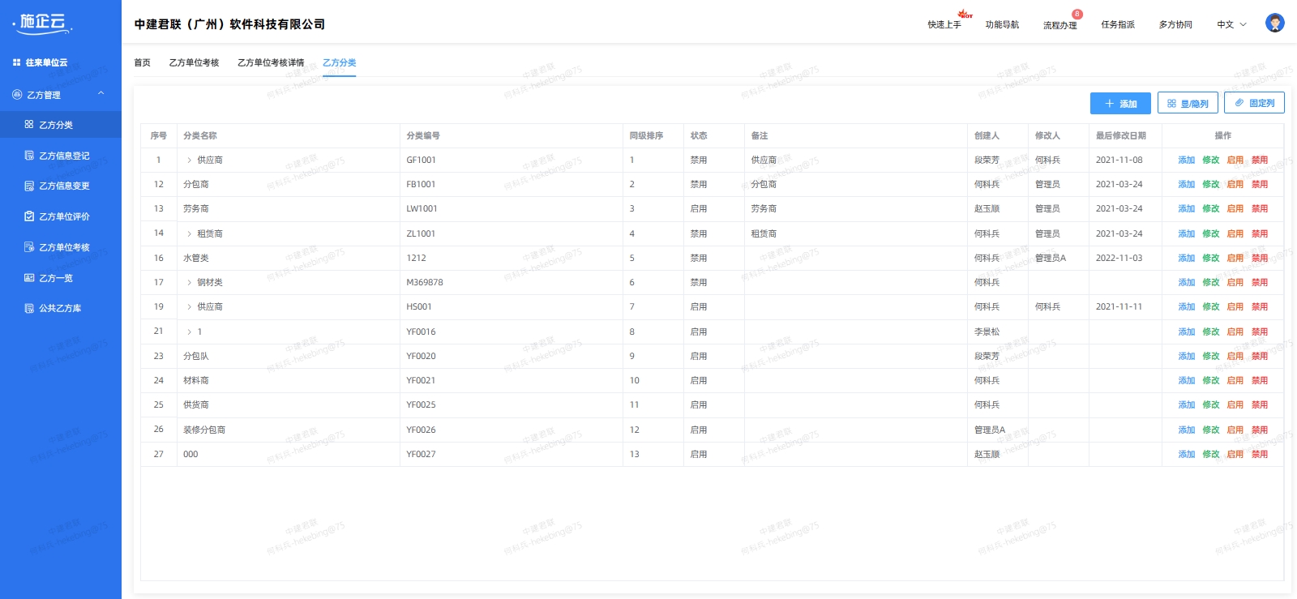1297x599 pixels.
Task: Click the 固定列 pin columns button
Action: 1254,104
